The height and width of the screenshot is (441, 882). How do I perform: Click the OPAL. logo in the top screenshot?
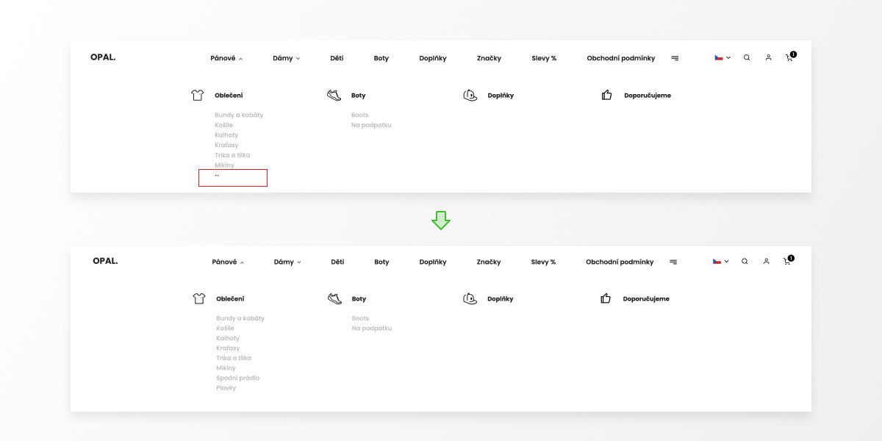click(104, 57)
